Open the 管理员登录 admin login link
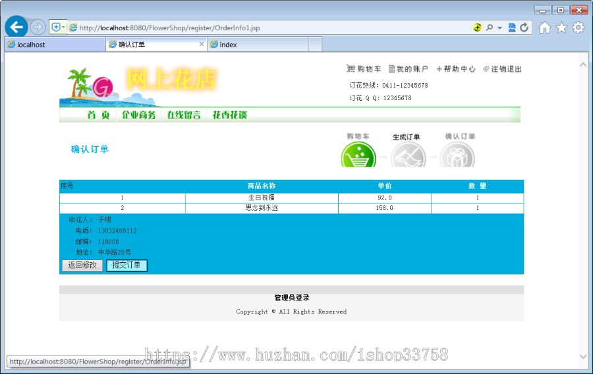 [292, 298]
